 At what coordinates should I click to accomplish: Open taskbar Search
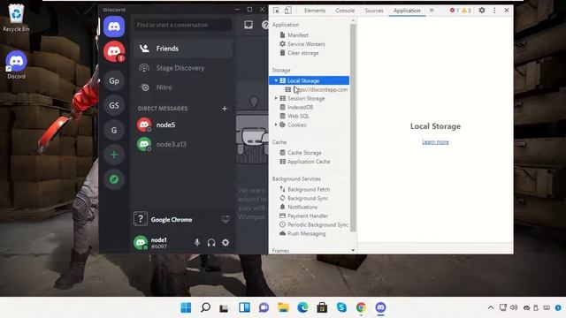pyautogui.click(x=205, y=307)
